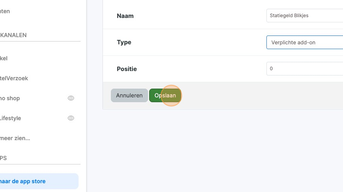This screenshot has height=192, width=343.
Task: Open the sidebar channel ending in 'no shop'
Action: pos(10,98)
